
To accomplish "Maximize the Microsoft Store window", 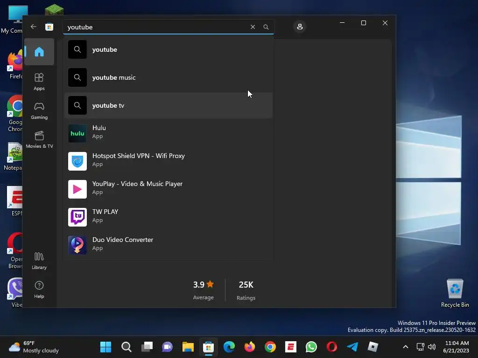I will click(x=363, y=23).
